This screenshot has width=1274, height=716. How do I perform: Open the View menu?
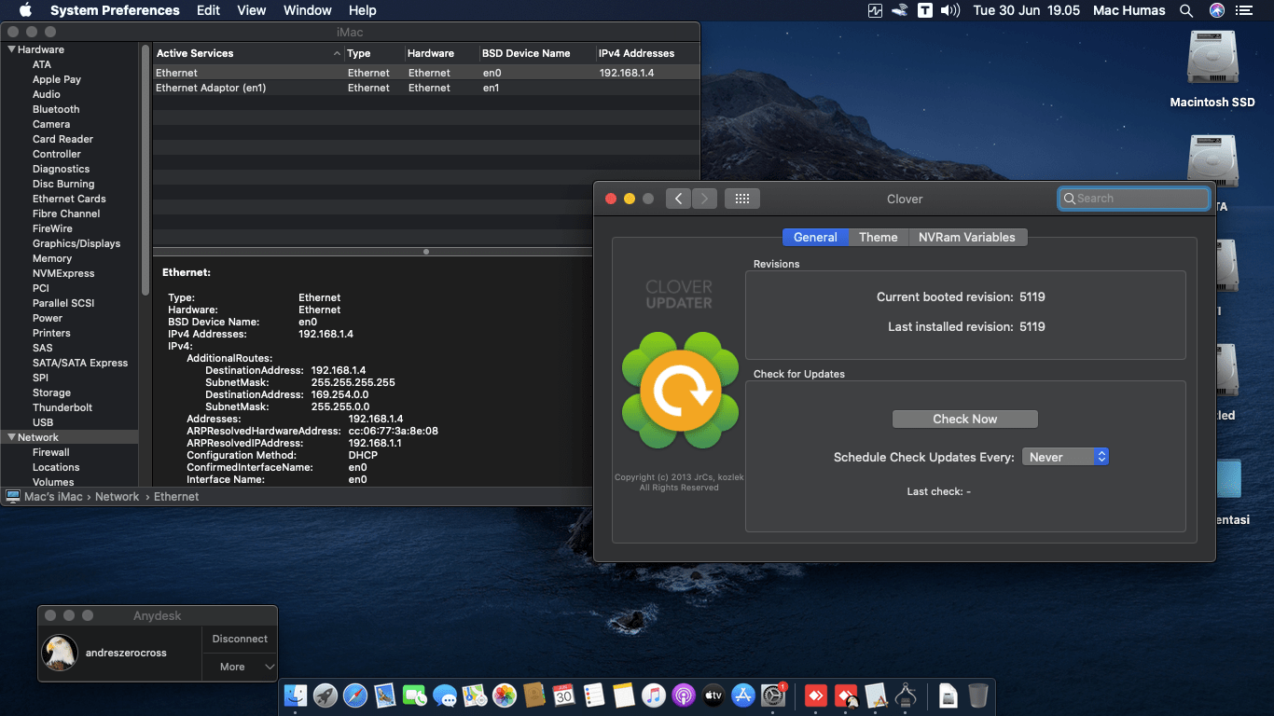tap(252, 10)
